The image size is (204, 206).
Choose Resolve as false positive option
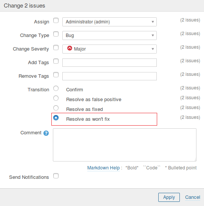click(56, 98)
